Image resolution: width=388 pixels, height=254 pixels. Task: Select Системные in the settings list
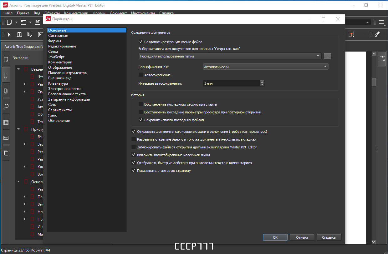58,36
